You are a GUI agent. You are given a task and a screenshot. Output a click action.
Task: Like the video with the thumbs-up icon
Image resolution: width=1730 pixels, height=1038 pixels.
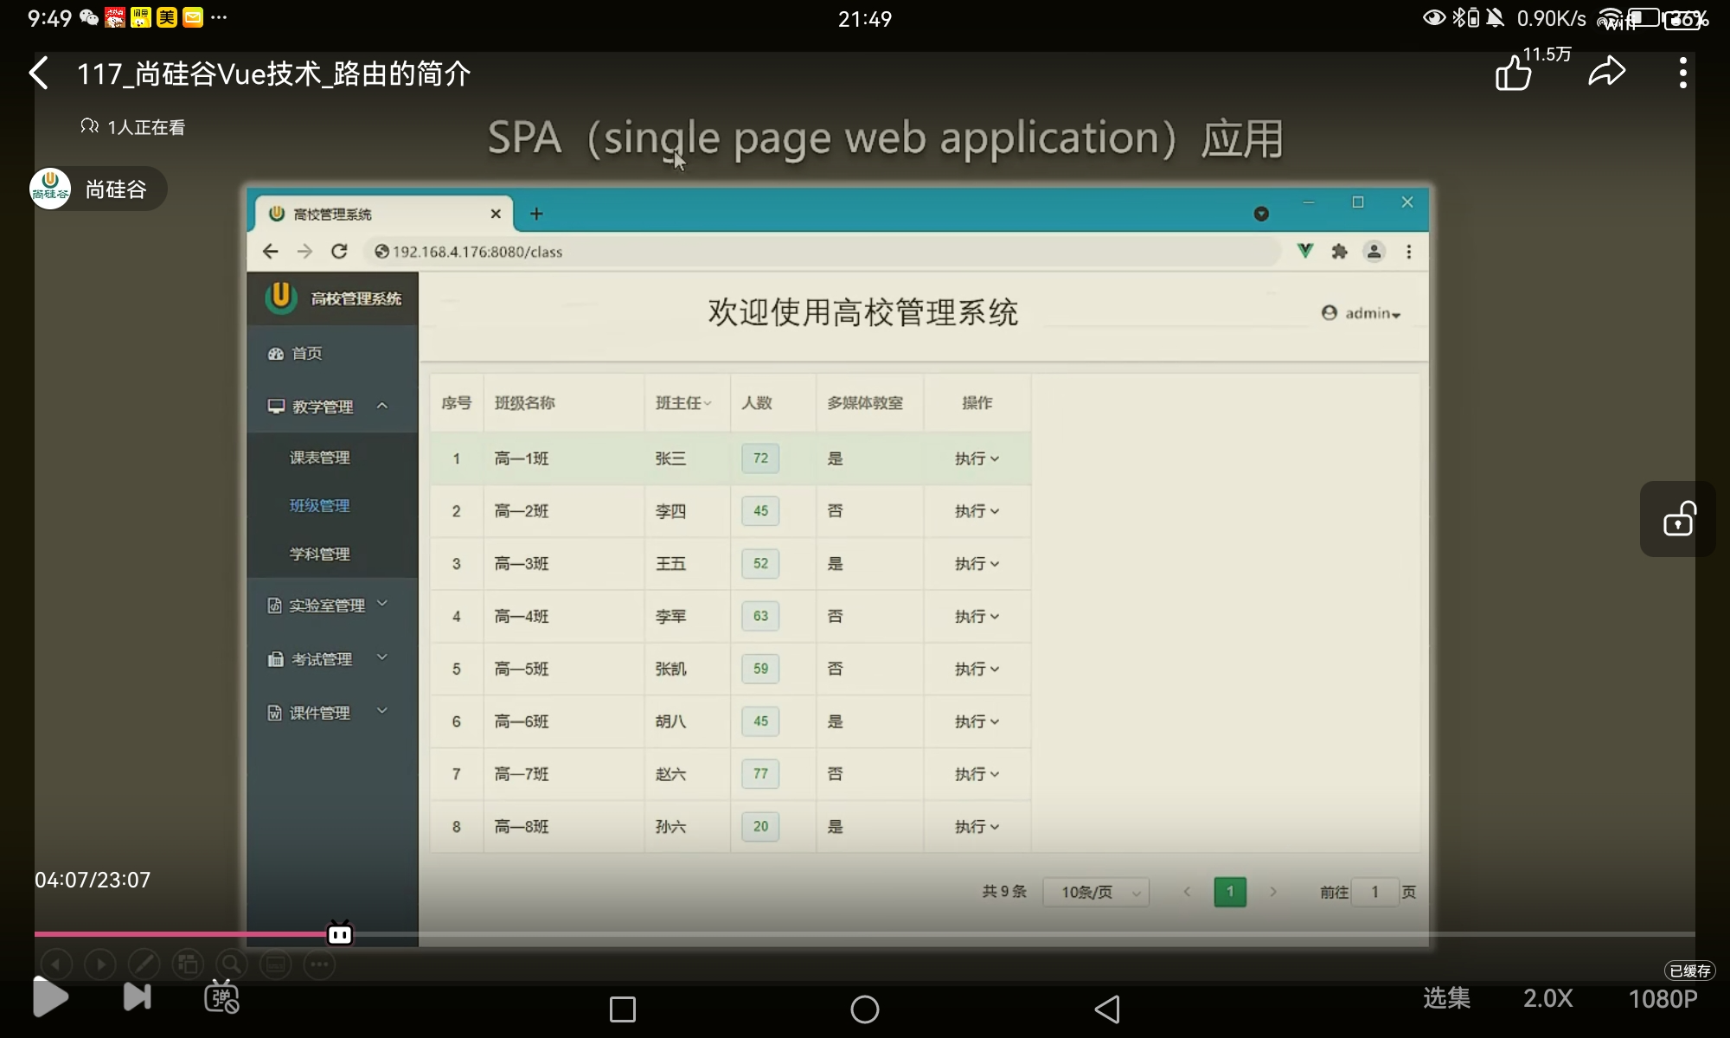pyautogui.click(x=1514, y=73)
